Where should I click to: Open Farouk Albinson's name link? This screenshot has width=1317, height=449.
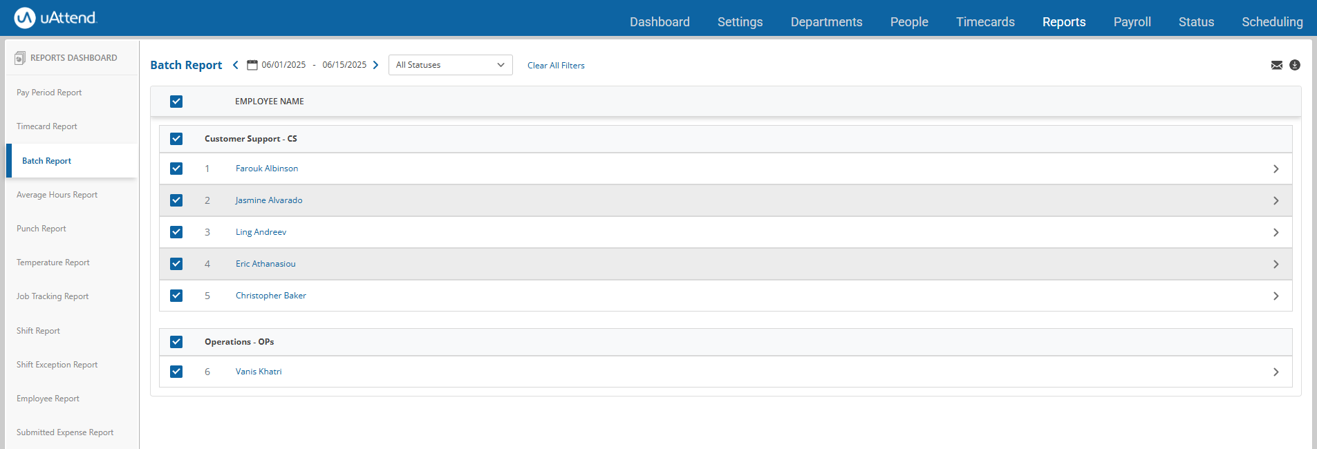pyautogui.click(x=267, y=169)
